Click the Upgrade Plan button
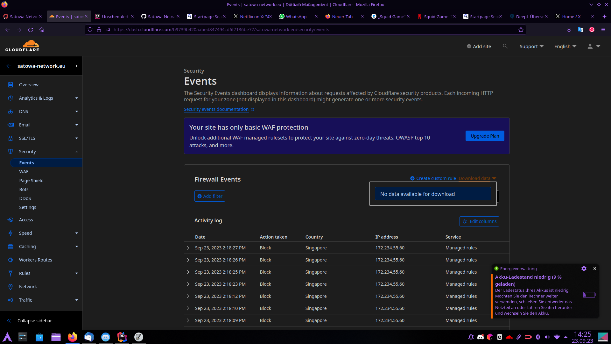611x344 pixels. [x=485, y=136]
